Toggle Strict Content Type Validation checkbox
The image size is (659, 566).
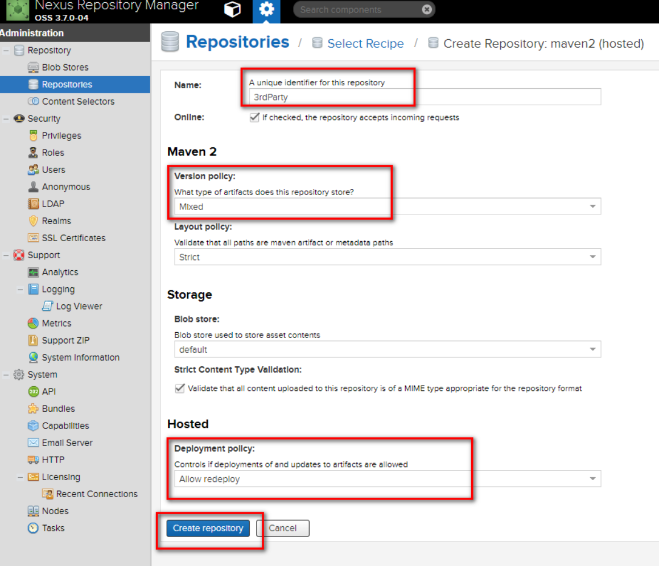point(179,389)
